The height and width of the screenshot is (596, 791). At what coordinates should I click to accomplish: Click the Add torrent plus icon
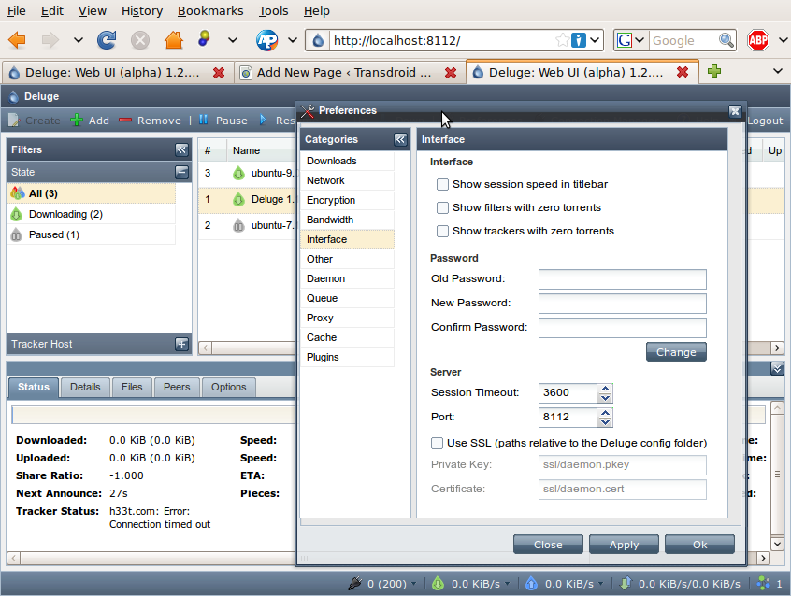click(x=77, y=121)
